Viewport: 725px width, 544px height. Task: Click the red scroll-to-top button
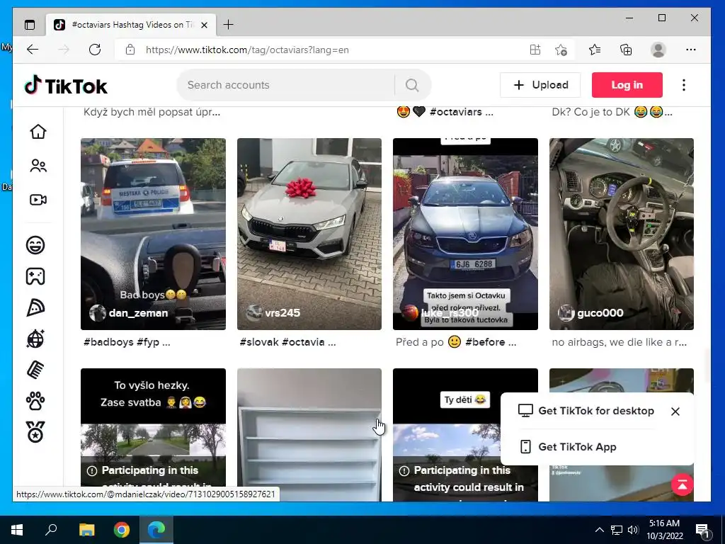tap(683, 484)
